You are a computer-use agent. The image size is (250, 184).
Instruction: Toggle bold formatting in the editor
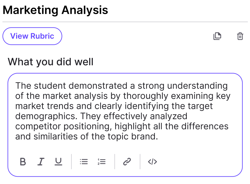(23, 162)
